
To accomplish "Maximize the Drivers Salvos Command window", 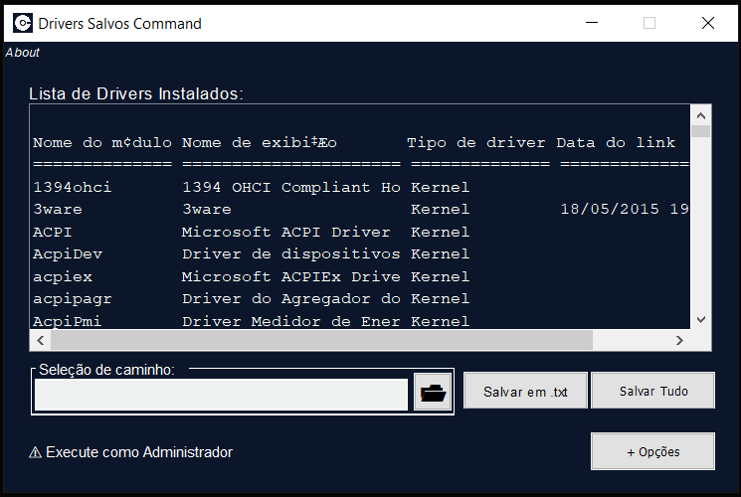I will click(649, 23).
